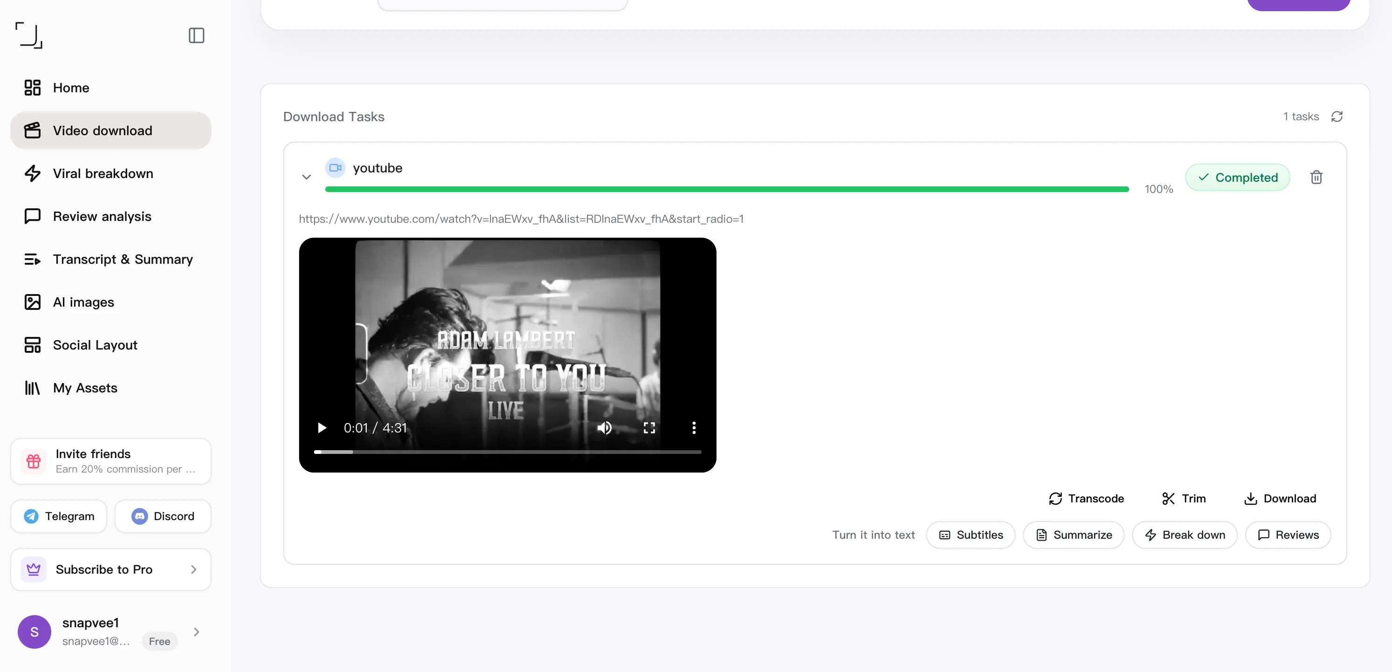The image size is (1392, 672).
Task: Summarize the video content
Action: click(x=1073, y=535)
